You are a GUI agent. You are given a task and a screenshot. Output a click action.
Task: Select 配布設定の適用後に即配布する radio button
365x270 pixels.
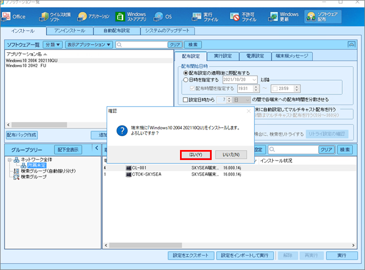coord(186,73)
